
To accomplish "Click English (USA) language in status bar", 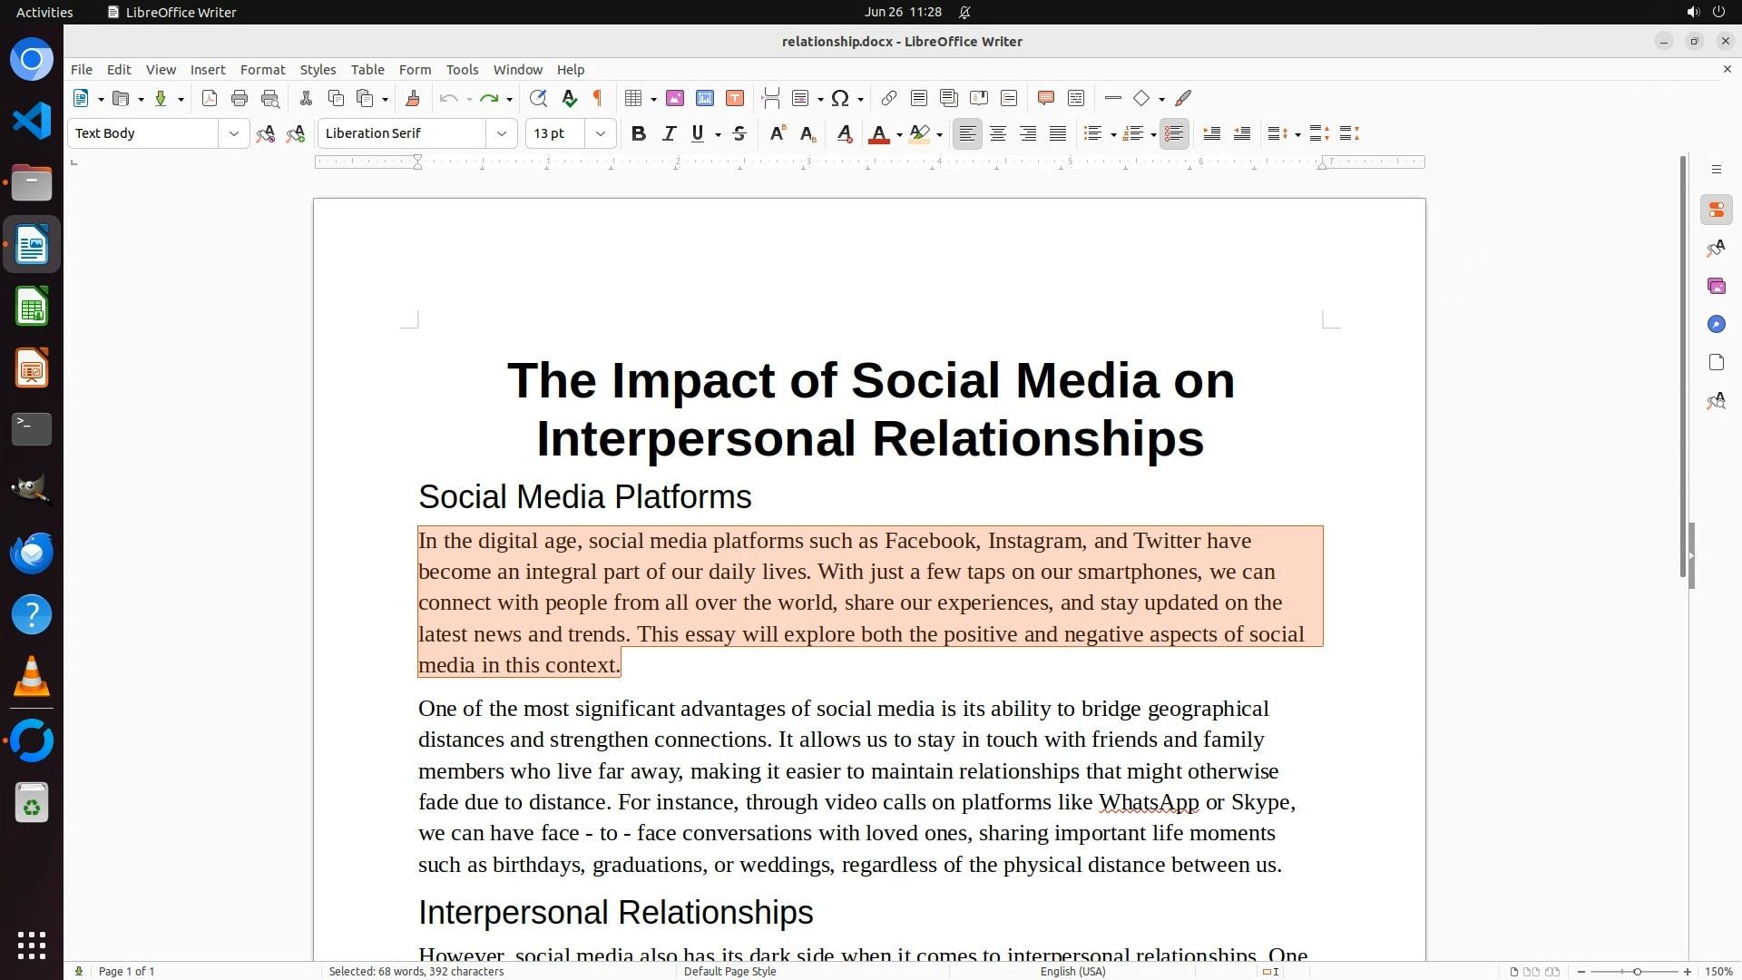I will 1072,972.
